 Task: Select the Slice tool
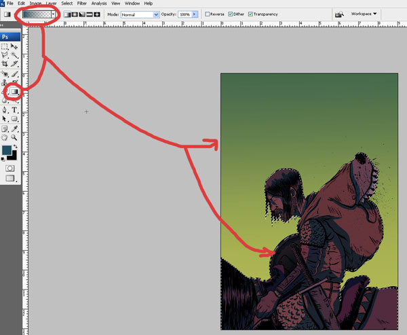click(14, 63)
